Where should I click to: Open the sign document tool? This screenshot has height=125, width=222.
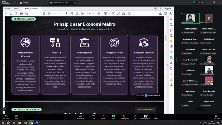(x=123, y=14)
